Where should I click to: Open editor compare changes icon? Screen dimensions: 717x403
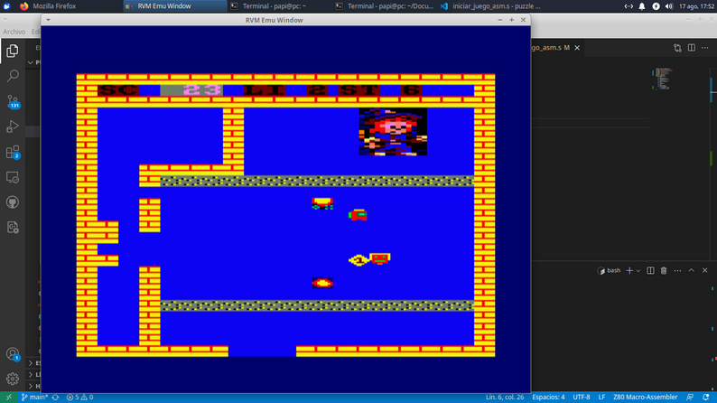(677, 48)
